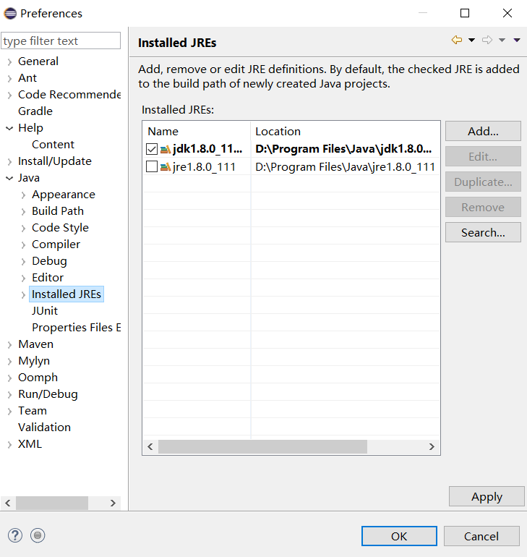Click JRE table scroll right arrow

[432, 446]
